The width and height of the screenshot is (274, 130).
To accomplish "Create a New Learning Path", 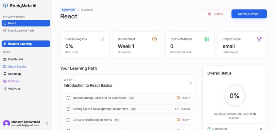I will (x=26, y=31).
